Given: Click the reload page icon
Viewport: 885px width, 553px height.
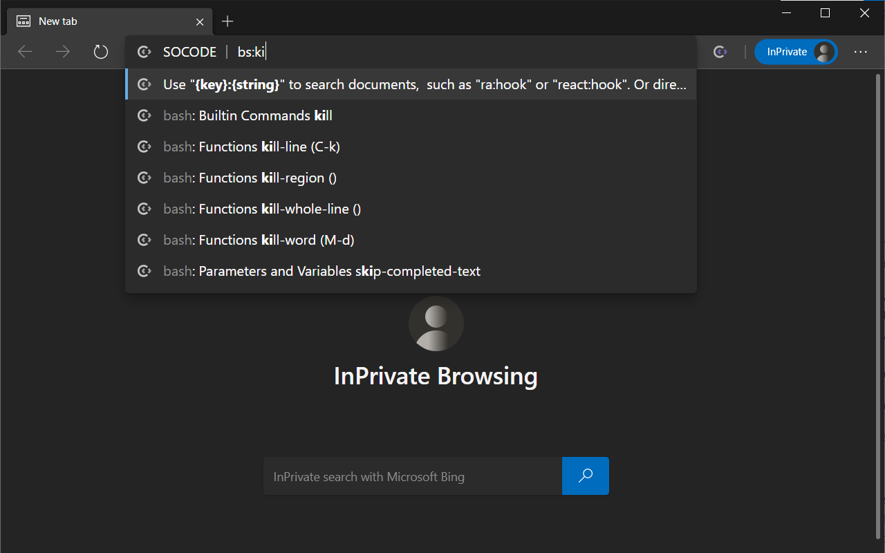Looking at the screenshot, I should [100, 51].
